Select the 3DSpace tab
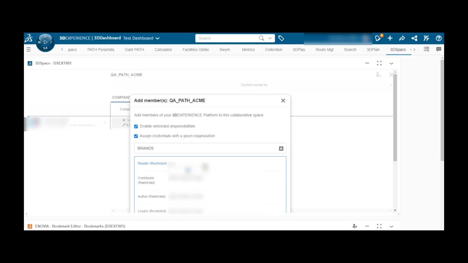 (398, 50)
